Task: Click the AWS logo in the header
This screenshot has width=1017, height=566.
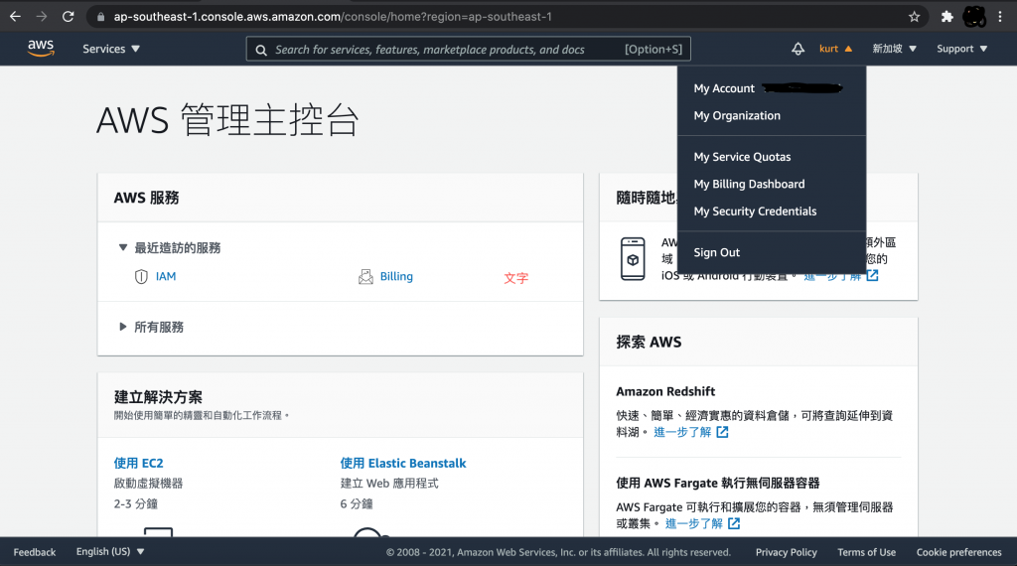Action: tap(41, 48)
